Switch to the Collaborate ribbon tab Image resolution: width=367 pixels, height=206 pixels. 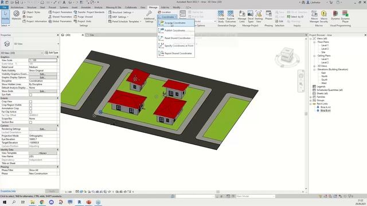tap(131, 7)
